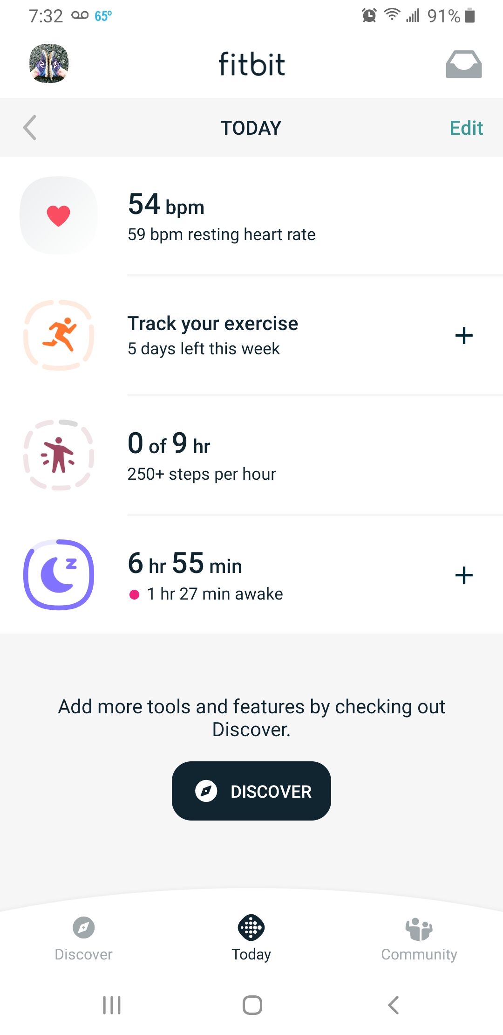The image size is (503, 1035).
Task: Open 6 hr 55 min sleep details
Action: coord(205,575)
